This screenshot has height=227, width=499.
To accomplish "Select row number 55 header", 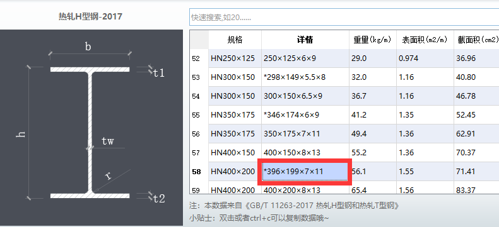I will click(199, 115).
